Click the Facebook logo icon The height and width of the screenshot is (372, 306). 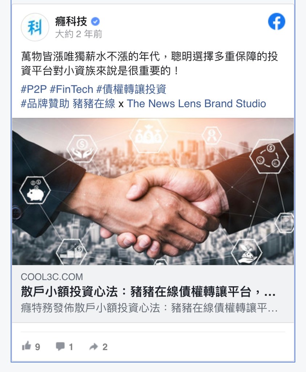point(277,21)
